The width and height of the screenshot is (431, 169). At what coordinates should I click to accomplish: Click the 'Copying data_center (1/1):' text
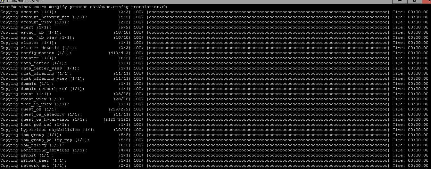[34, 63]
